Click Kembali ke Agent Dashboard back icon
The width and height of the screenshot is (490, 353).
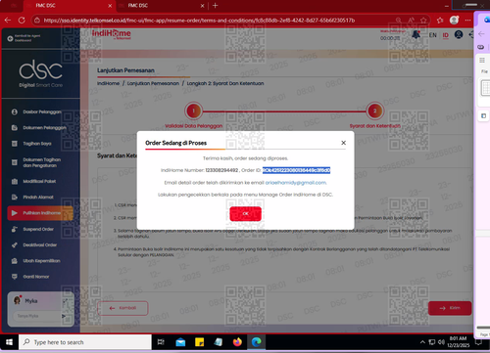coord(10,38)
